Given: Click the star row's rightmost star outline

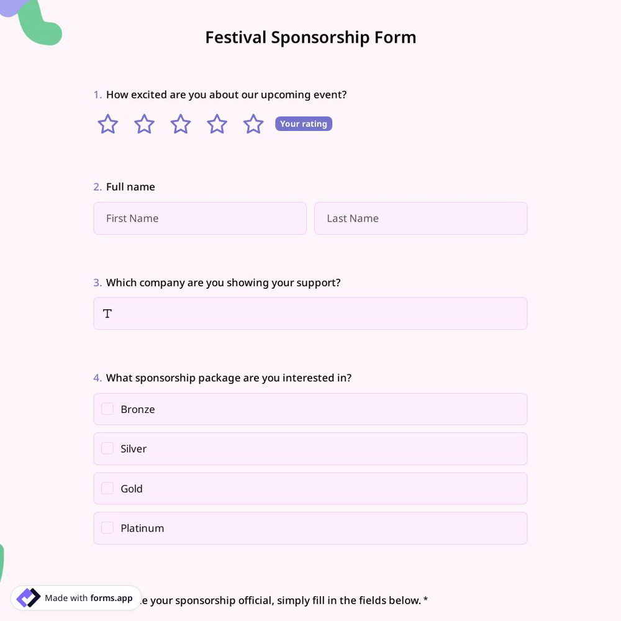Looking at the screenshot, I should 253,124.
